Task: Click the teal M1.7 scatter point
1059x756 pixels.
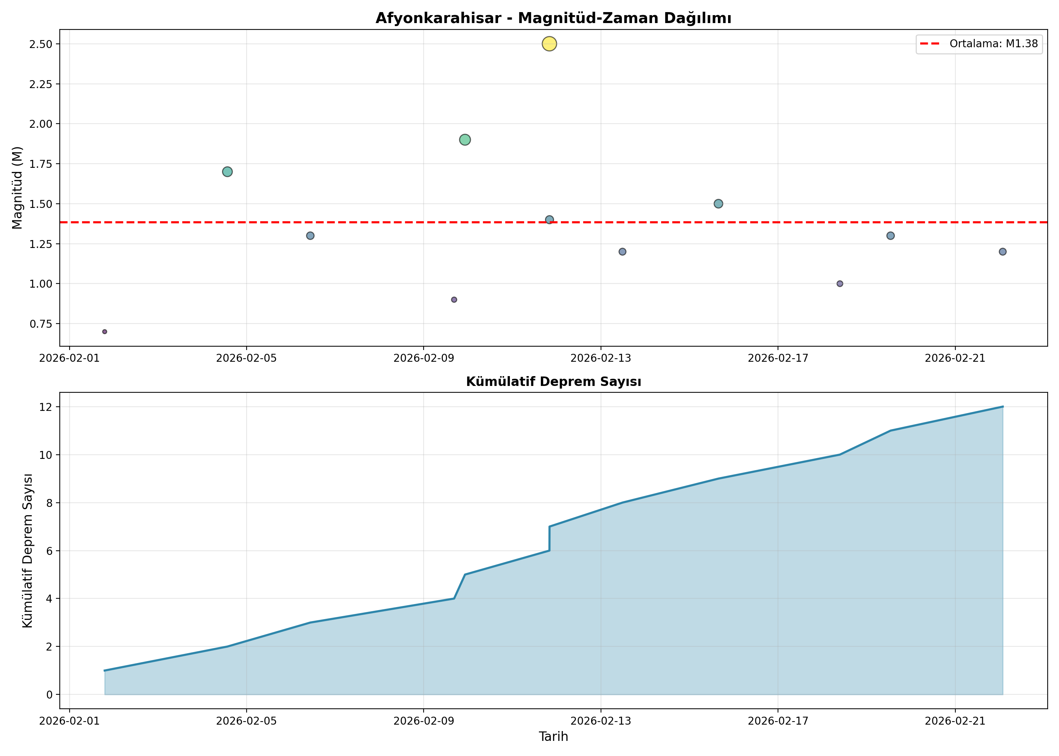Action: (227, 172)
